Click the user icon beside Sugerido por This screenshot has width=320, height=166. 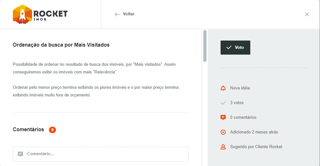coord(223,147)
